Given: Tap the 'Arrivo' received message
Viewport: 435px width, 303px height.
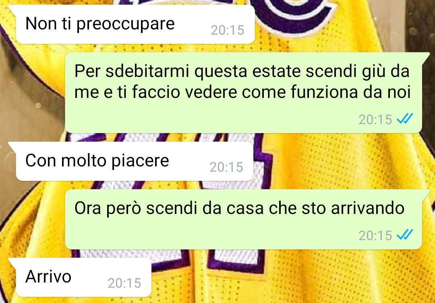Looking at the screenshot, I should (x=84, y=277).
